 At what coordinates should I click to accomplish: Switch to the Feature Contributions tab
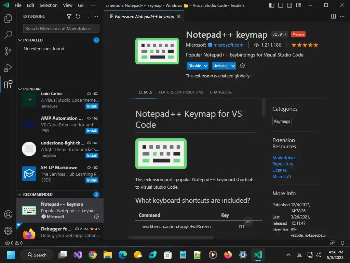click(x=181, y=92)
